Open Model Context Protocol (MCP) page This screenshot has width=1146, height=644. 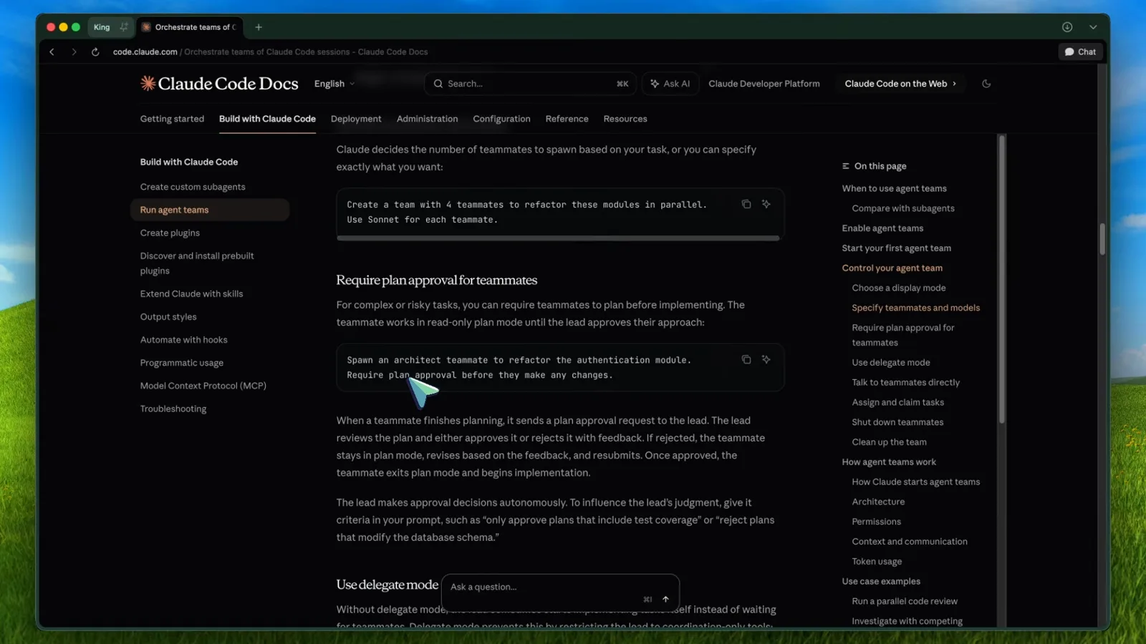[203, 386]
